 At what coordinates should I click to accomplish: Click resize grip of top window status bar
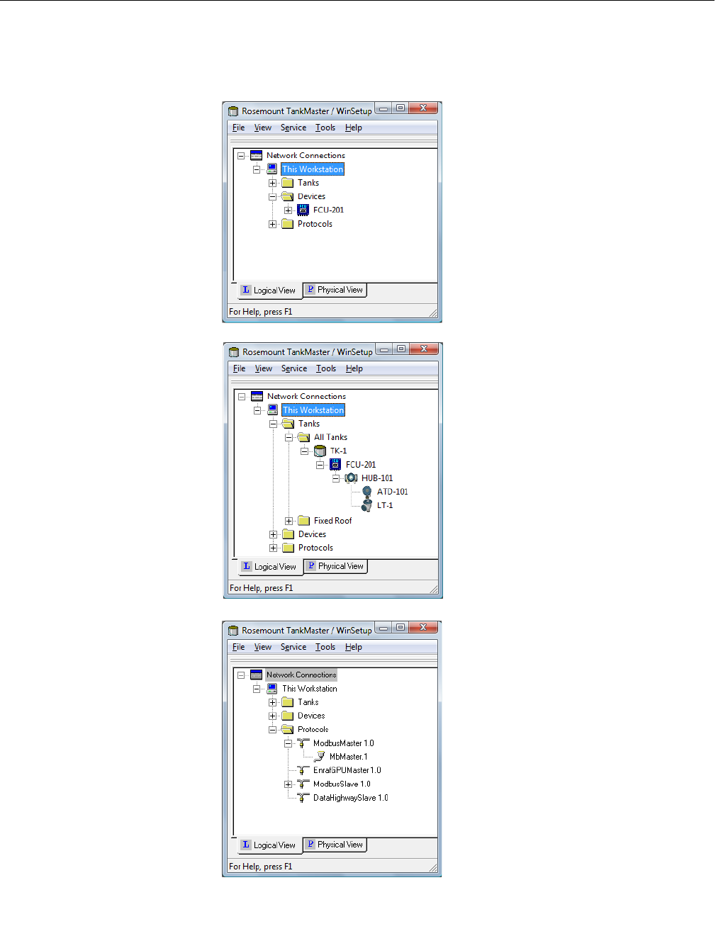click(433, 312)
